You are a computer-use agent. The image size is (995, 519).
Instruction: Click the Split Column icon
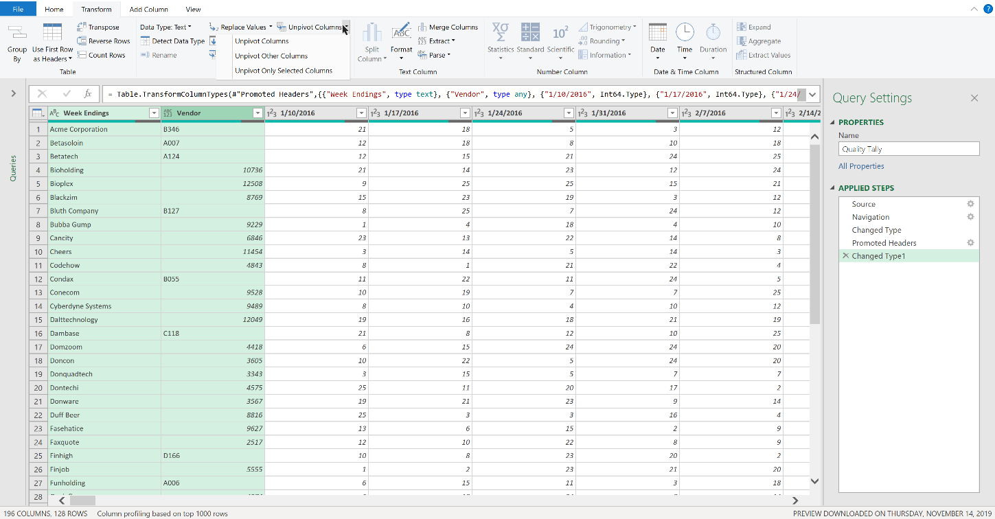coord(372,33)
